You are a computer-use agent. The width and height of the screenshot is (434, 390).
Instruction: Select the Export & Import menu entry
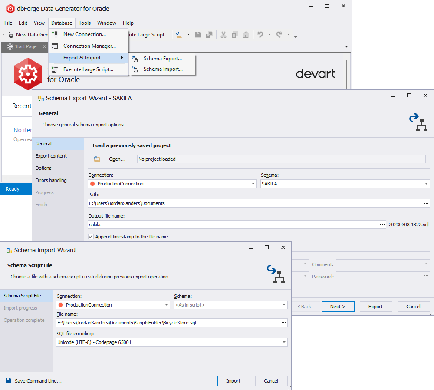pyautogui.click(x=88, y=58)
